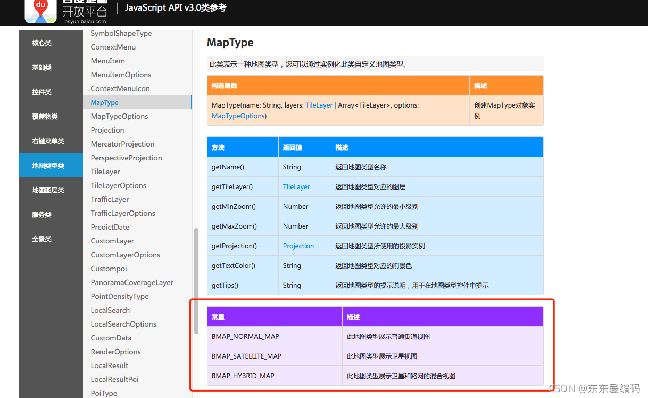
Task: Open MenuItemOptions in class list
Action: [x=121, y=75]
